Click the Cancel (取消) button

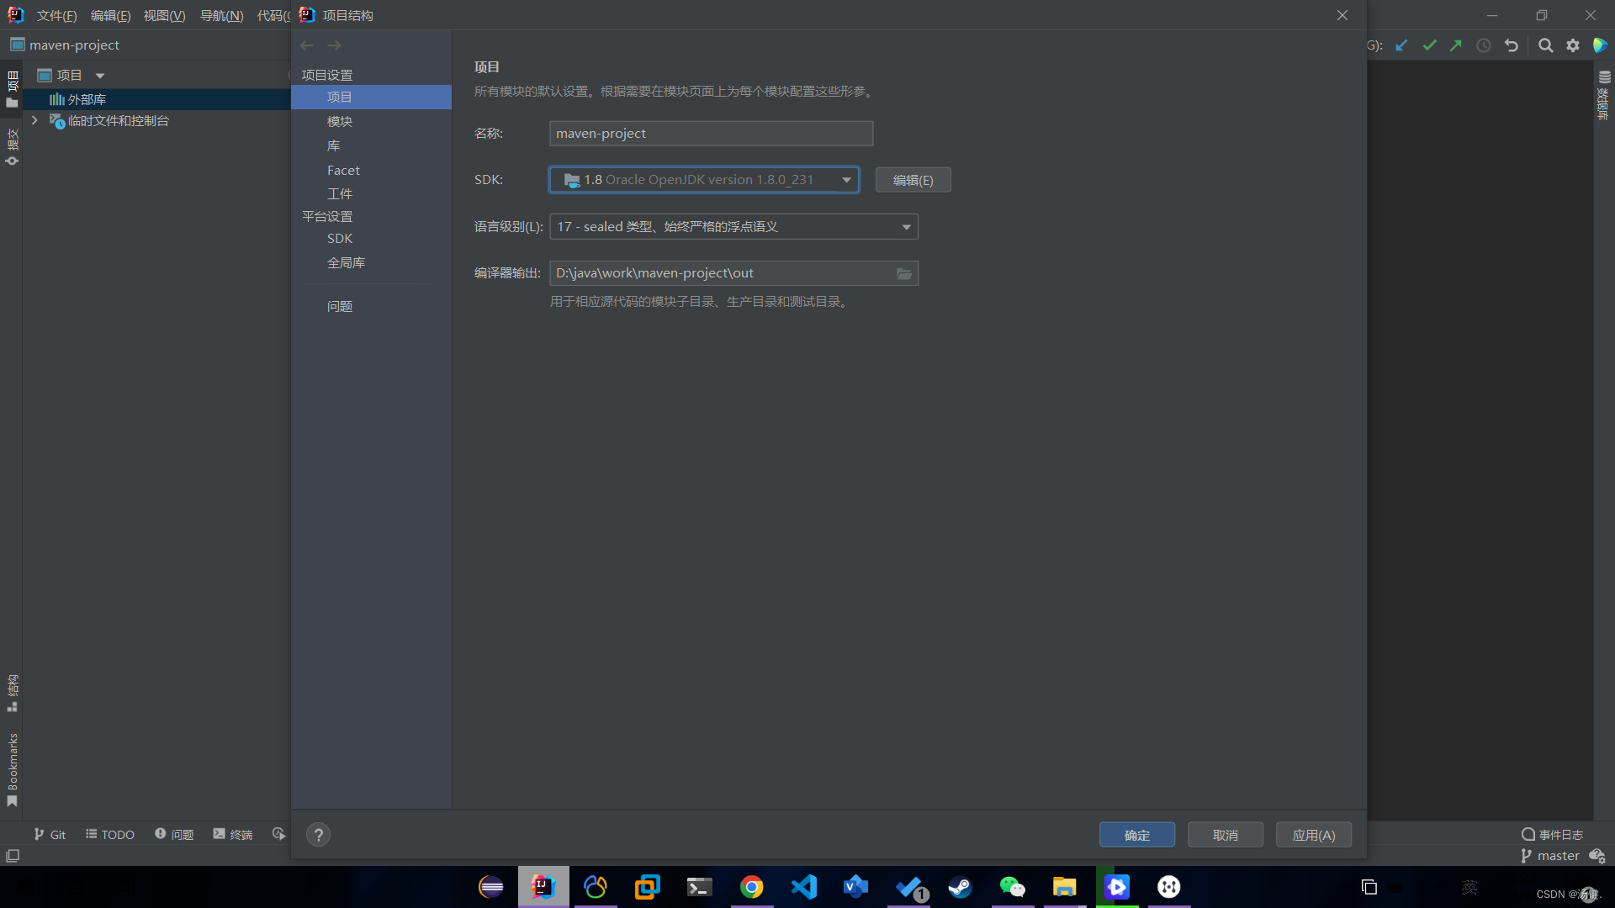(x=1225, y=835)
